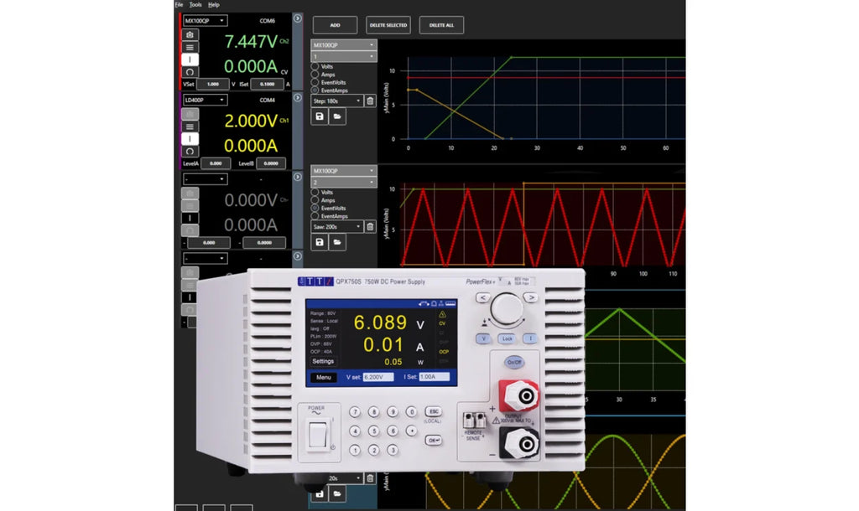This screenshot has width=859, height=511.
Task: Click the VSet input field for MX100QP
Action: click(212, 84)
